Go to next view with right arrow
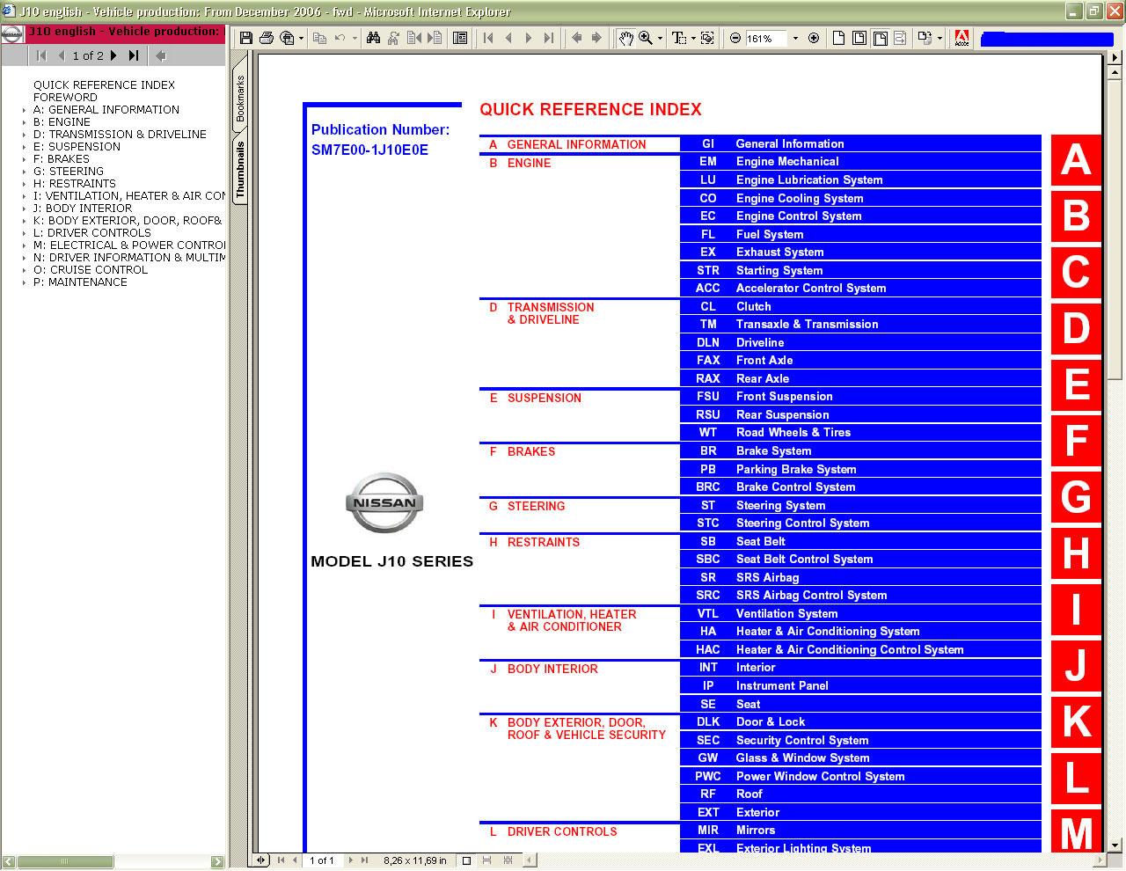This screenshot has height=871, width=1126. (596, 38)
